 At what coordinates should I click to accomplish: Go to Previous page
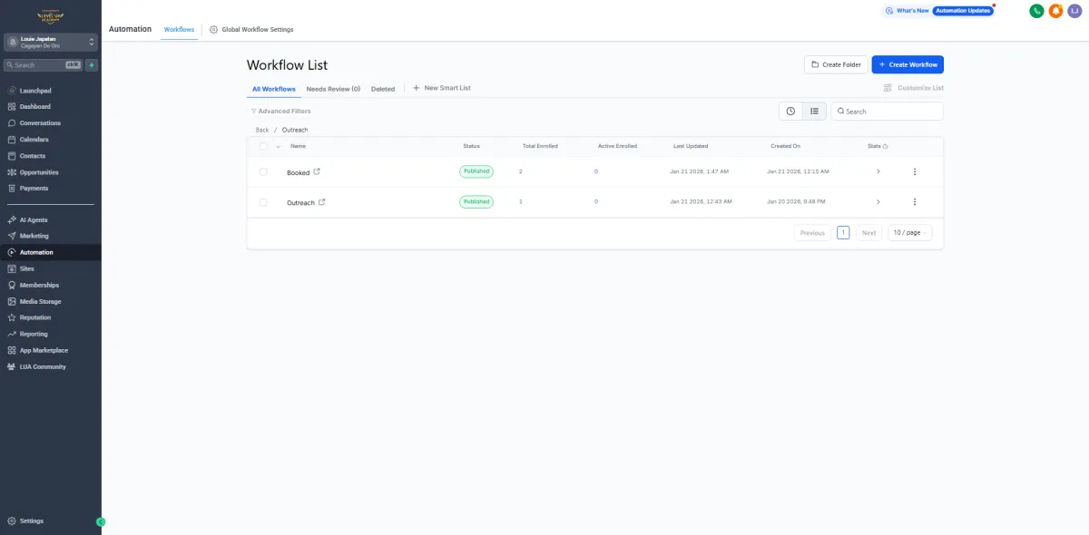(812, 233)
